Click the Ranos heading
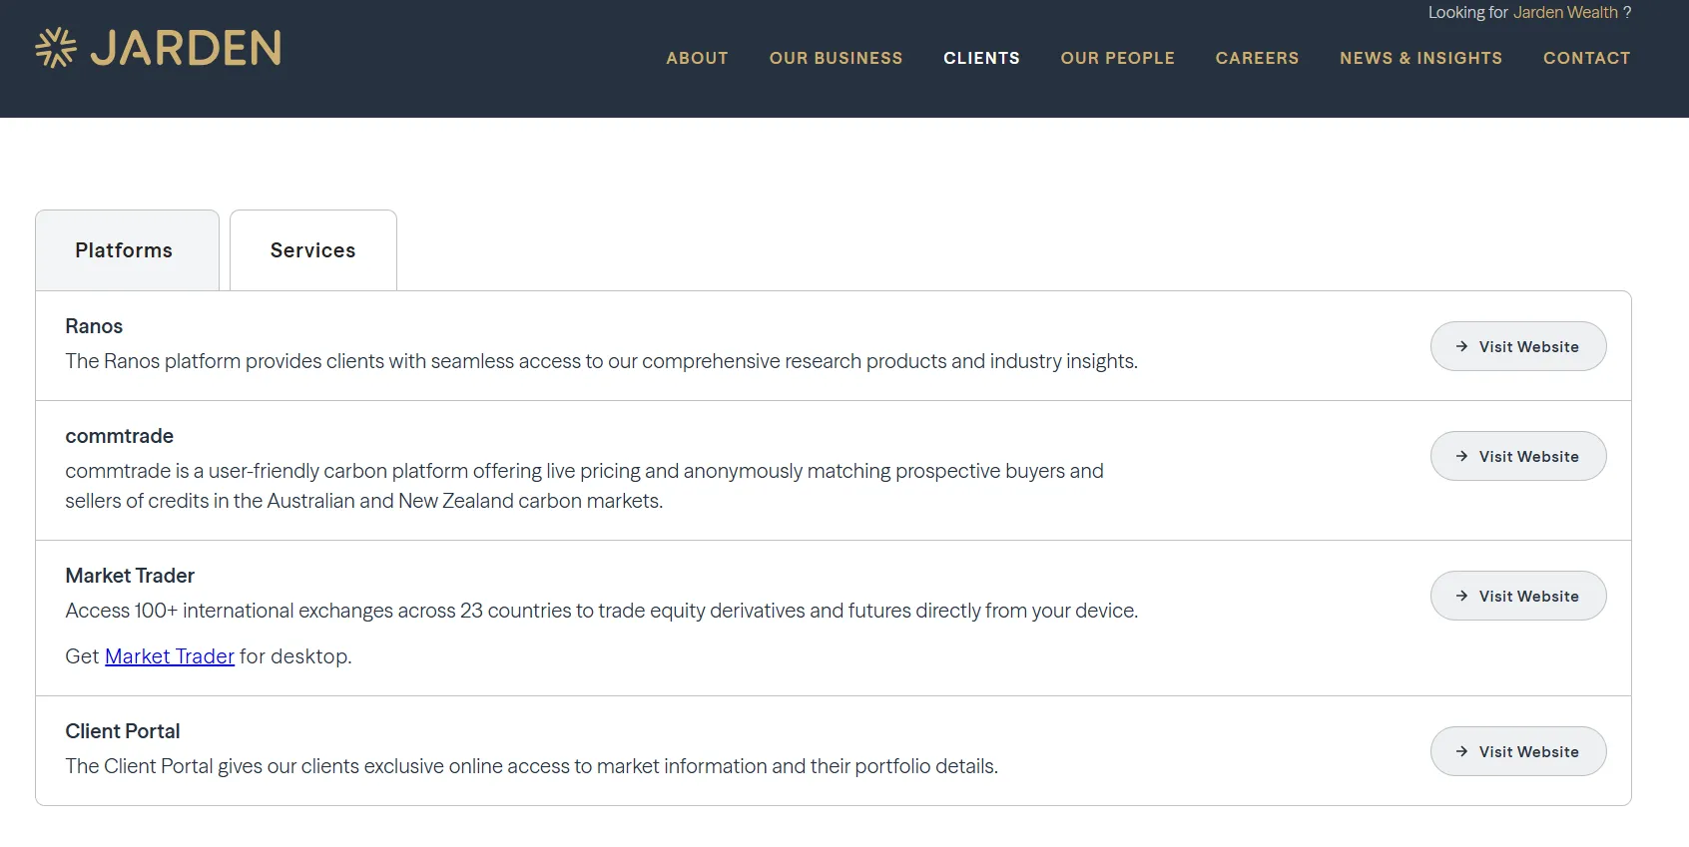This screenshot has width=1689, height=847. tap(94, 326)
